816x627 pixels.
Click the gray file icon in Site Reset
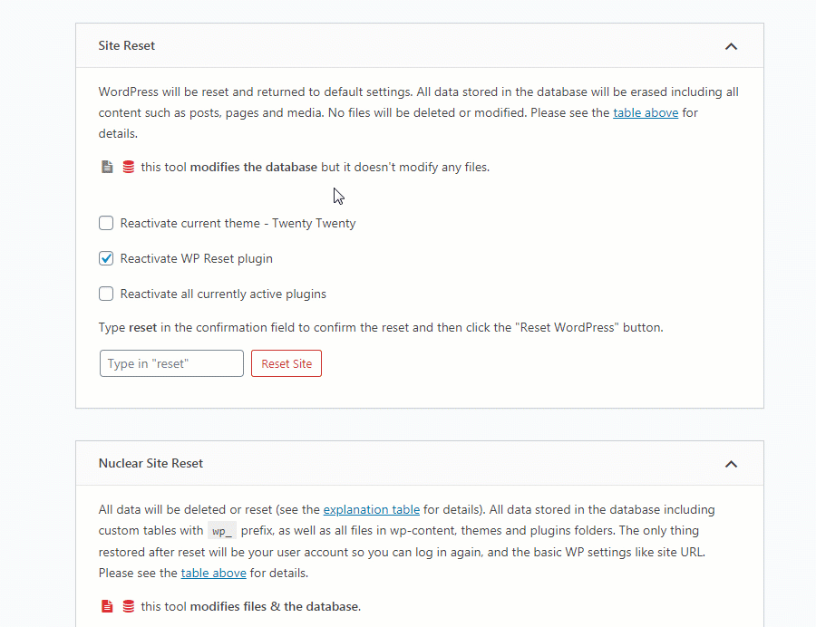(107, 168)
